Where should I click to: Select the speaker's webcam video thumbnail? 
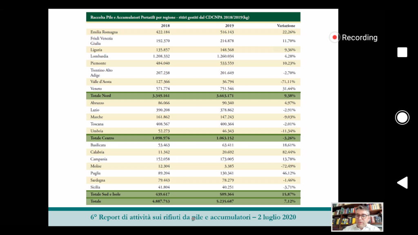tap(357, 217)
